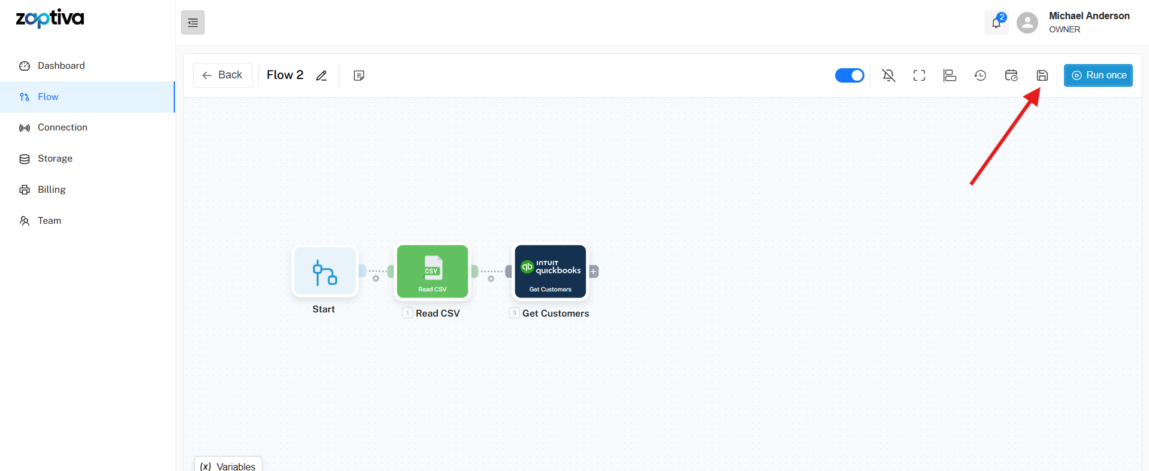Go to the Connection page
The width and height of the screenshot is (1149, 471).
tap(62, 127)
